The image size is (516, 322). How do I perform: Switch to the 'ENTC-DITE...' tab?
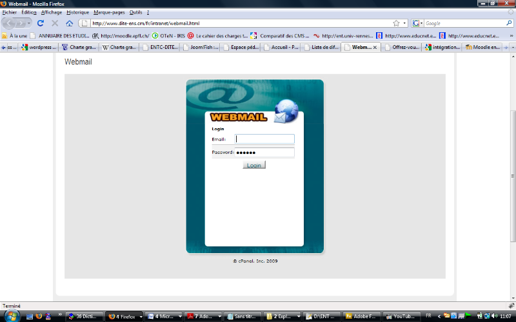click(161, 47)
